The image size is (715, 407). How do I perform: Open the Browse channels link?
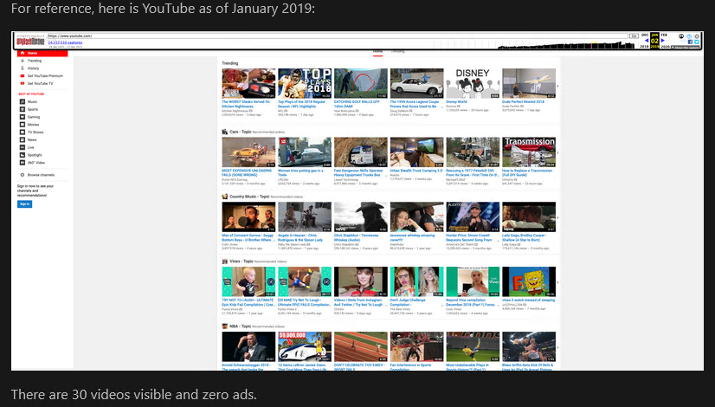pos(41,175)
